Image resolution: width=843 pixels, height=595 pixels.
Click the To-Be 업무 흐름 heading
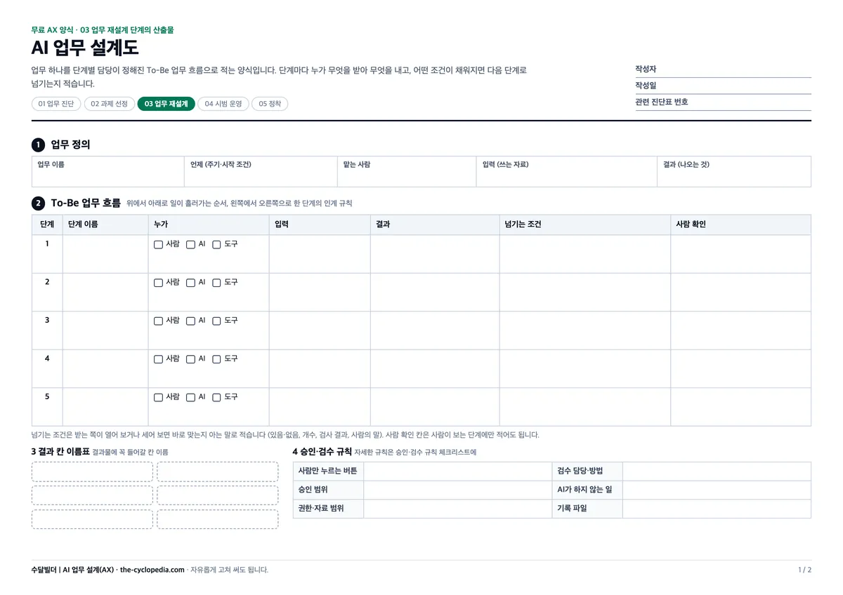pos(86,203)
